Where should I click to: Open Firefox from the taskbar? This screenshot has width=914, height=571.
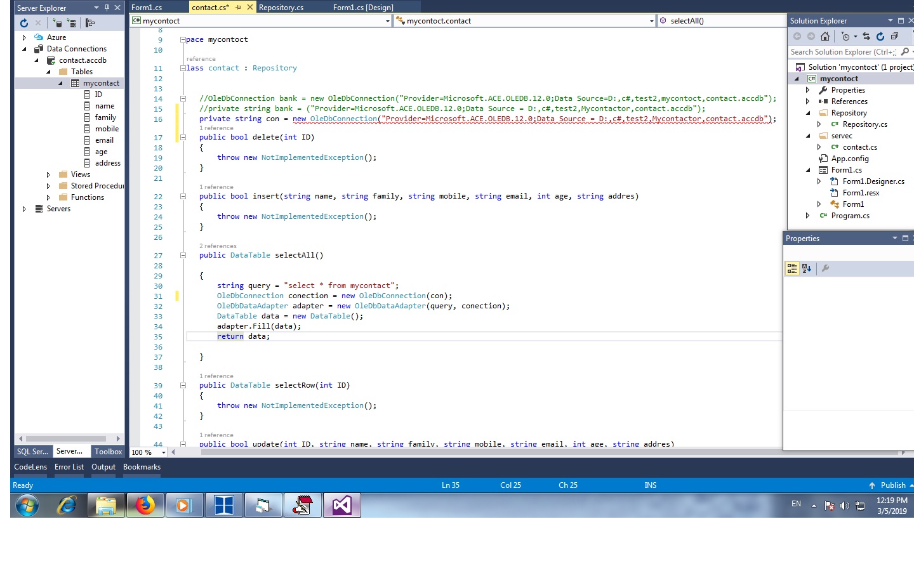coord(145,506)
